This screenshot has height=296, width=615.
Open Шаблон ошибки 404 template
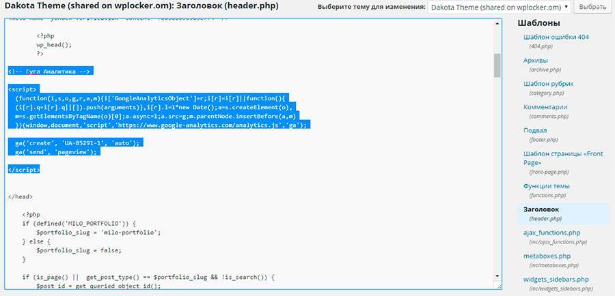pyautogui.click(x=556, y=38)
